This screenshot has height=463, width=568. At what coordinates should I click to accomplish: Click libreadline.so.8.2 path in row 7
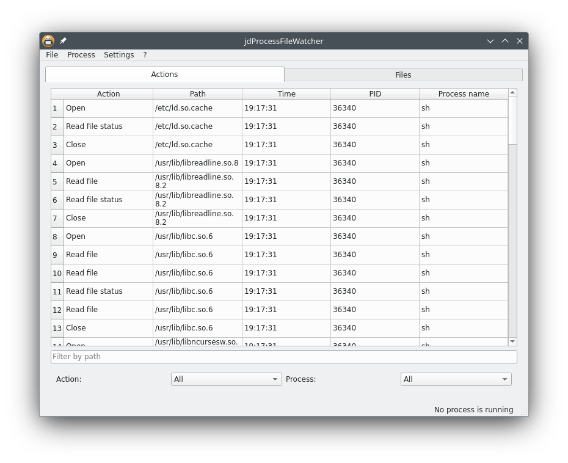[197, 218]
